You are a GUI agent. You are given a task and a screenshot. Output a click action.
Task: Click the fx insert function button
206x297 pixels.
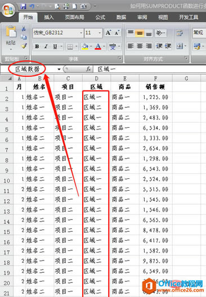[x=88, y=69]
